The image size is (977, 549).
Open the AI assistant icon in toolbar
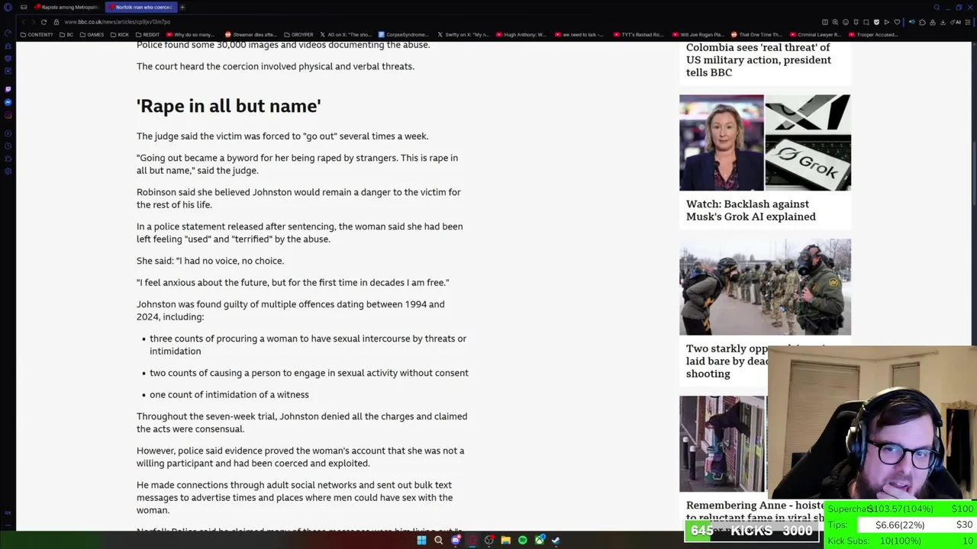(955, 22)
